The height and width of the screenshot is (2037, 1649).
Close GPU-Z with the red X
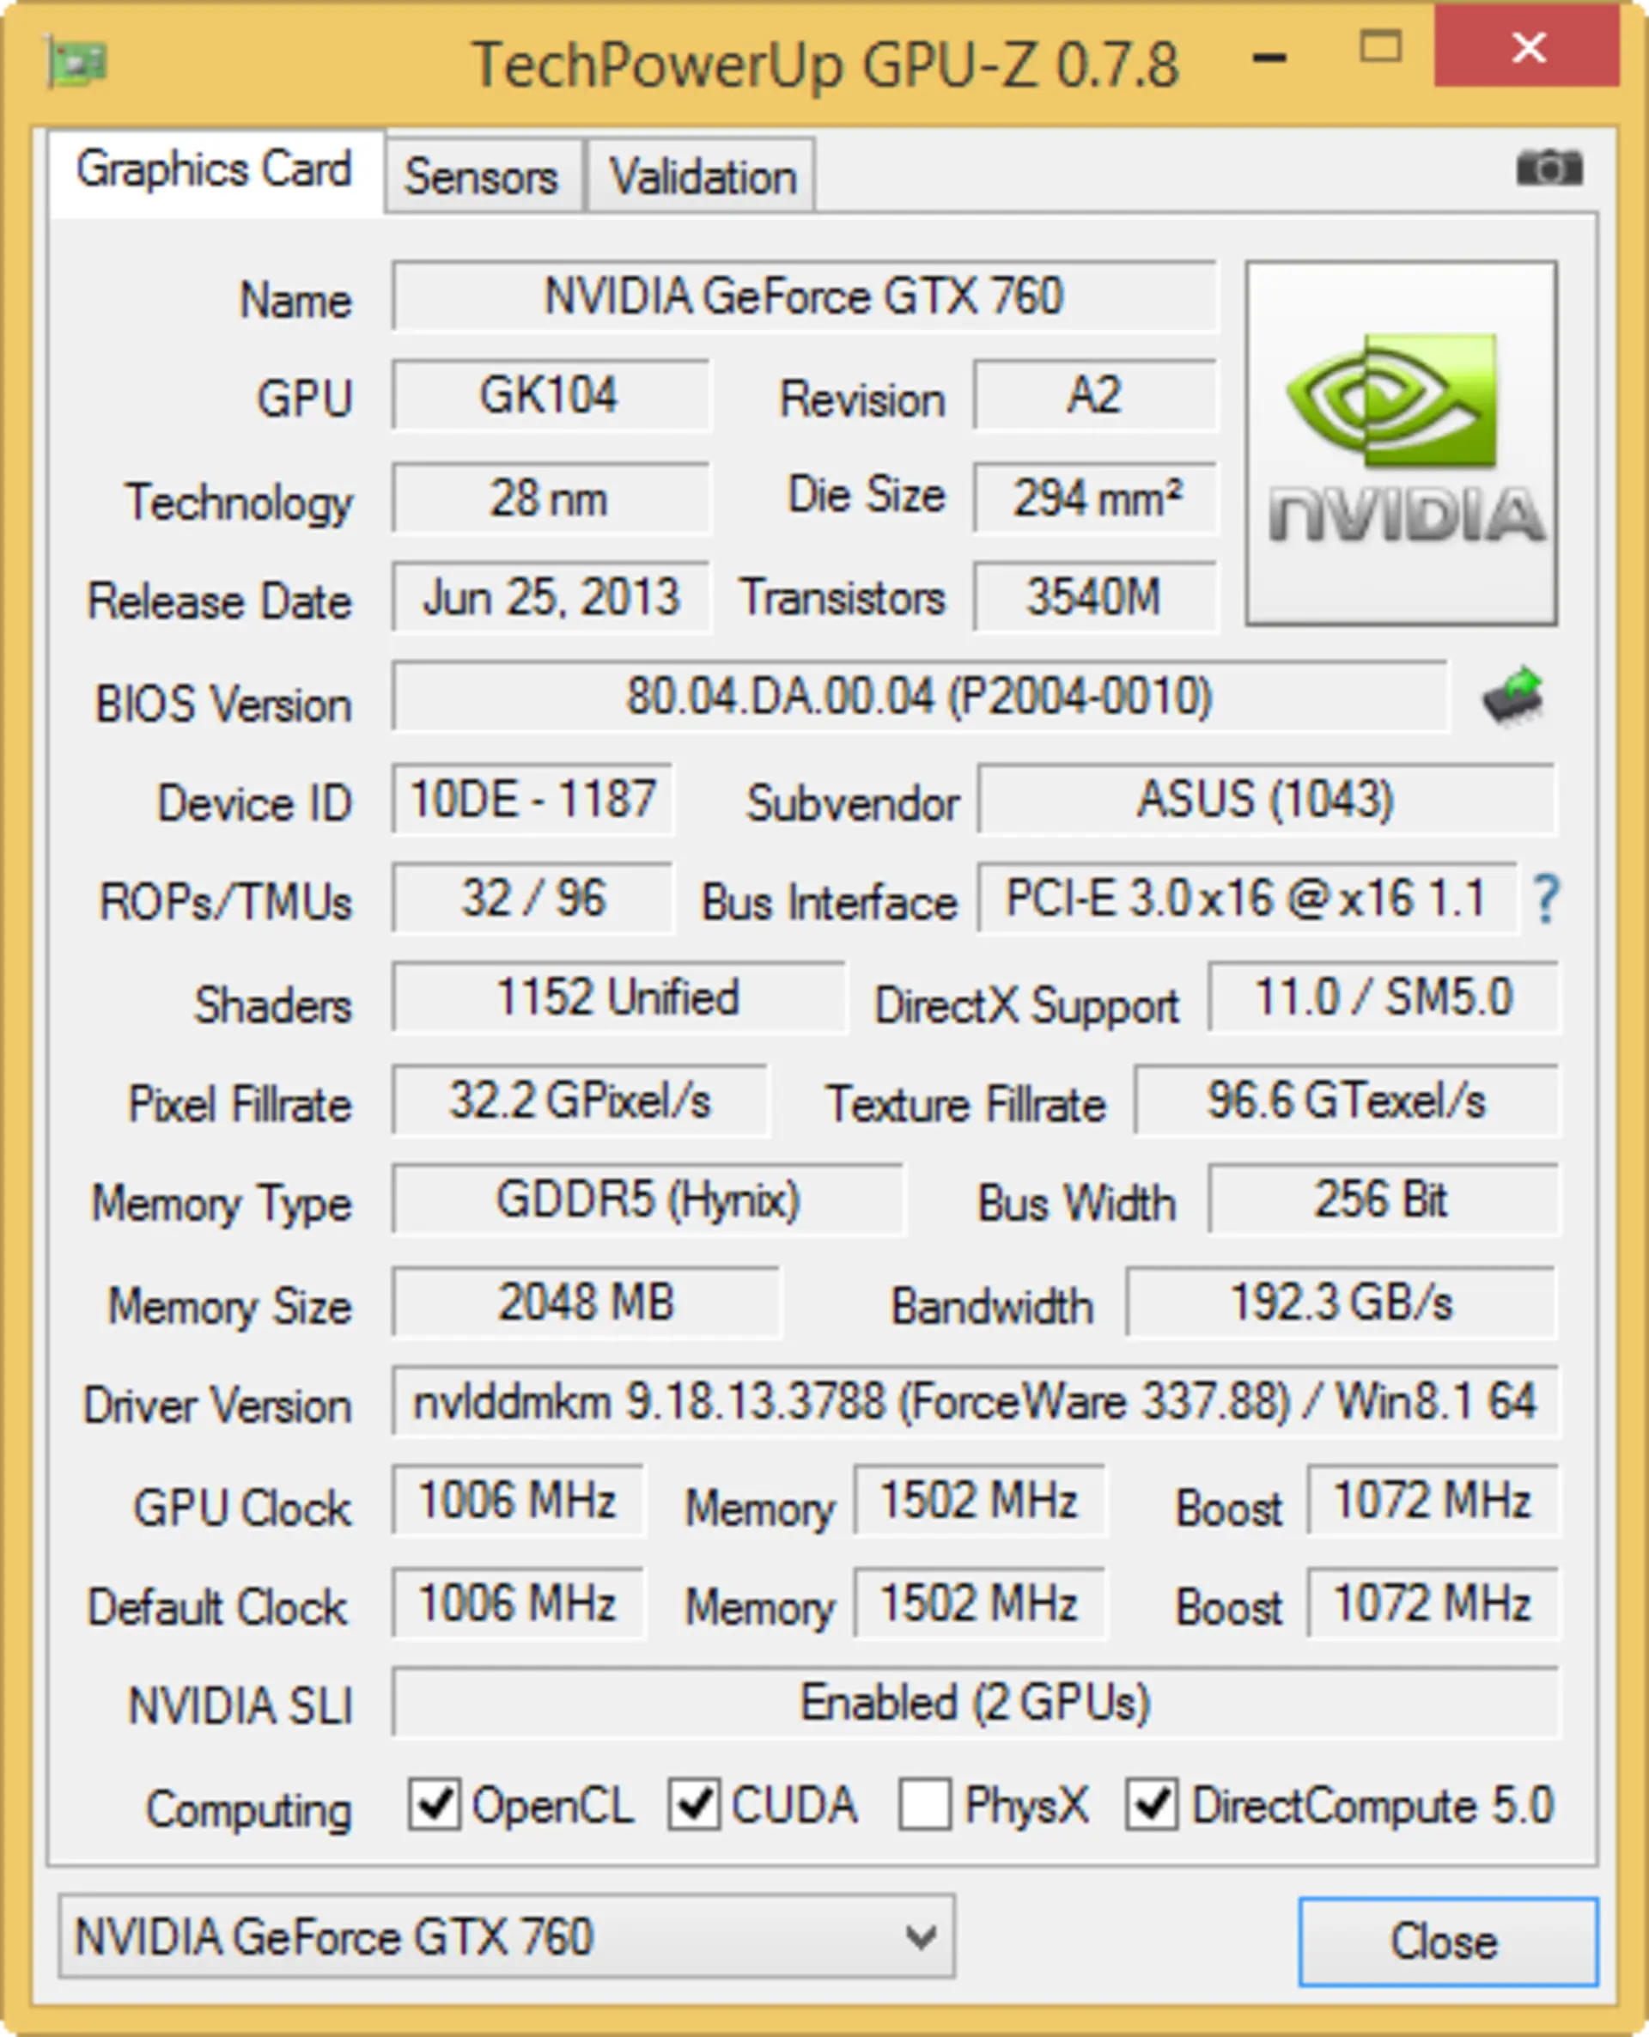click(1527, 46)
